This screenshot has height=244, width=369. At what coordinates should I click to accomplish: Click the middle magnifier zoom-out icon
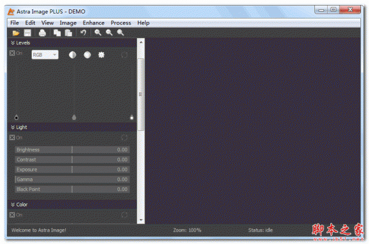109,33
